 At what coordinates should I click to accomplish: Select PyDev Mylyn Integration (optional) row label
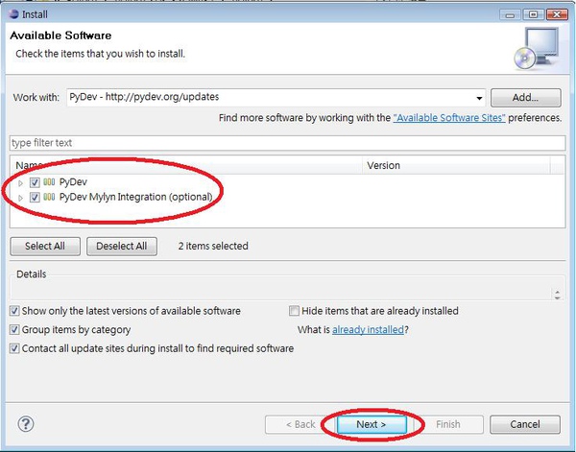point(136,197)
